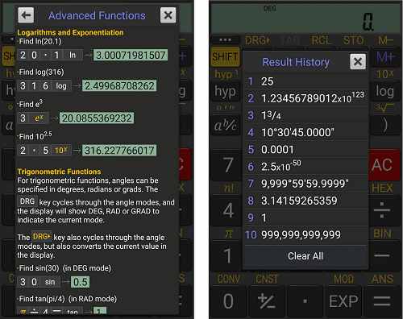Click the 10^x result 316.227766017

119,151
